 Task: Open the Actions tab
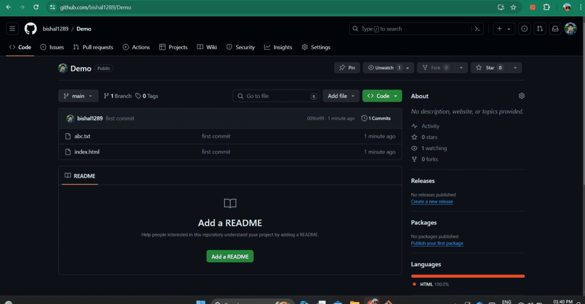[136, 47]
